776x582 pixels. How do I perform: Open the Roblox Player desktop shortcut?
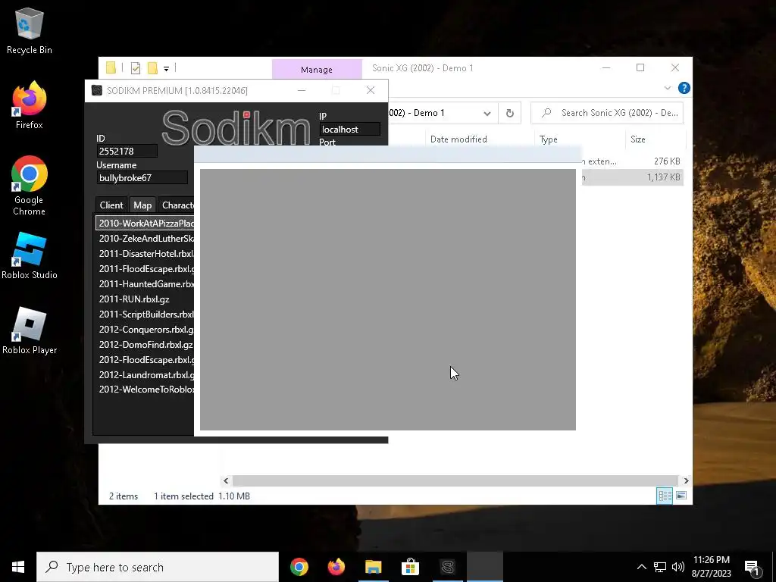(x=30, y=330)
